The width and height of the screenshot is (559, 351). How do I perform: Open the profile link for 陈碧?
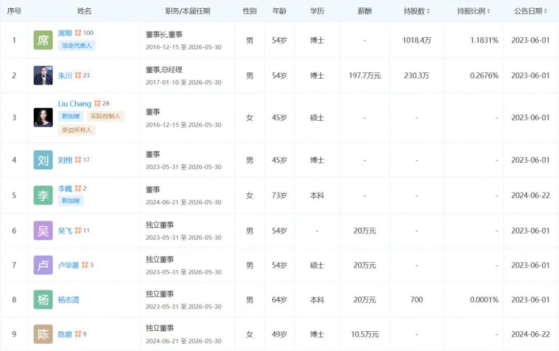[65, 334]
